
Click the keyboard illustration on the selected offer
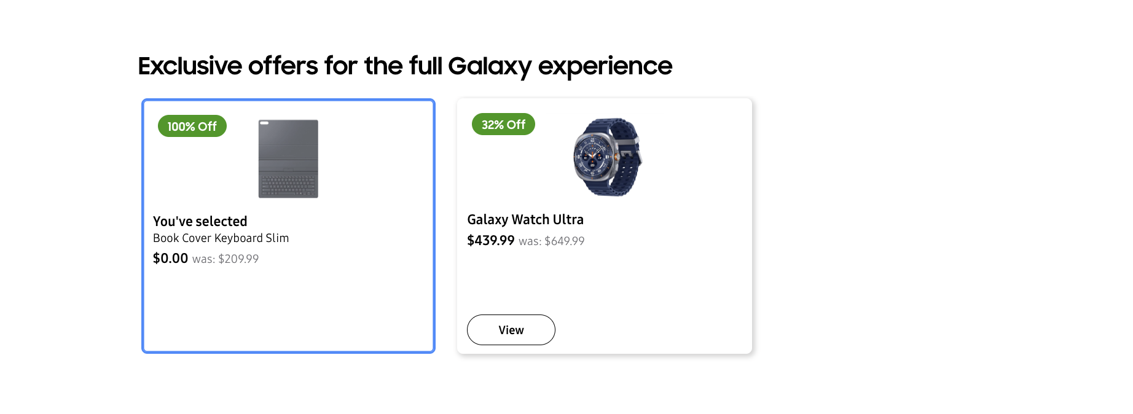[x=288, y=159]
